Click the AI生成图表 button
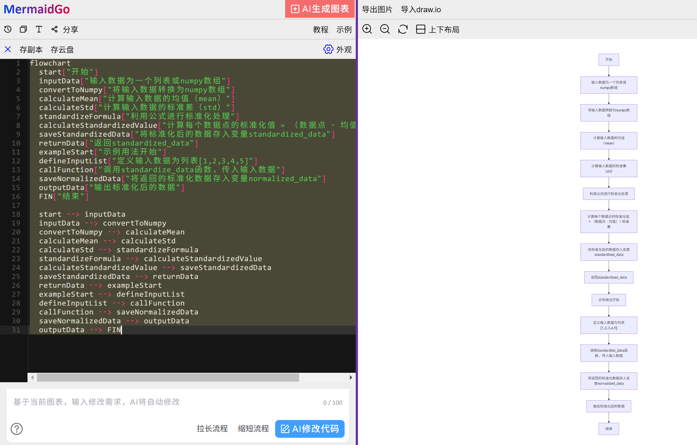This screenshot has height=445, width=697. point(320,9)
